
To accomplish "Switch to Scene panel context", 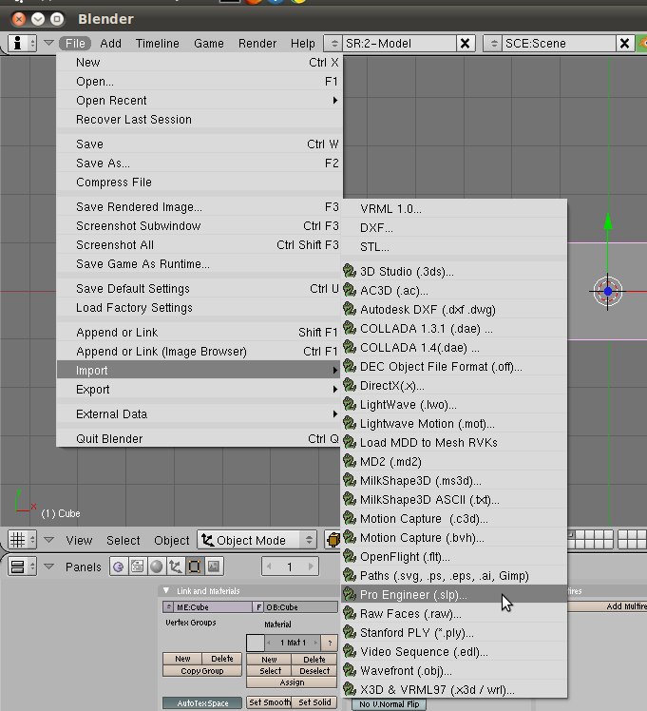I will (214, 567).
